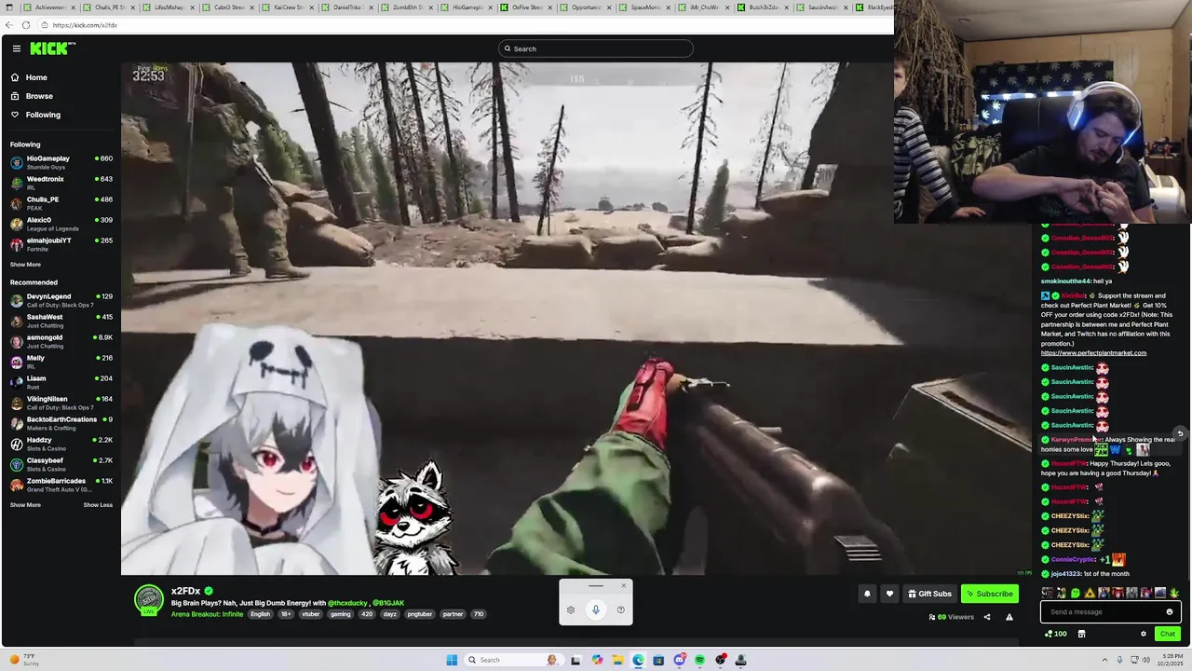Open elmahjoubiYT channel in sidebar
The width and height of the screenshot is (1192, 671).
click(61, 244)
